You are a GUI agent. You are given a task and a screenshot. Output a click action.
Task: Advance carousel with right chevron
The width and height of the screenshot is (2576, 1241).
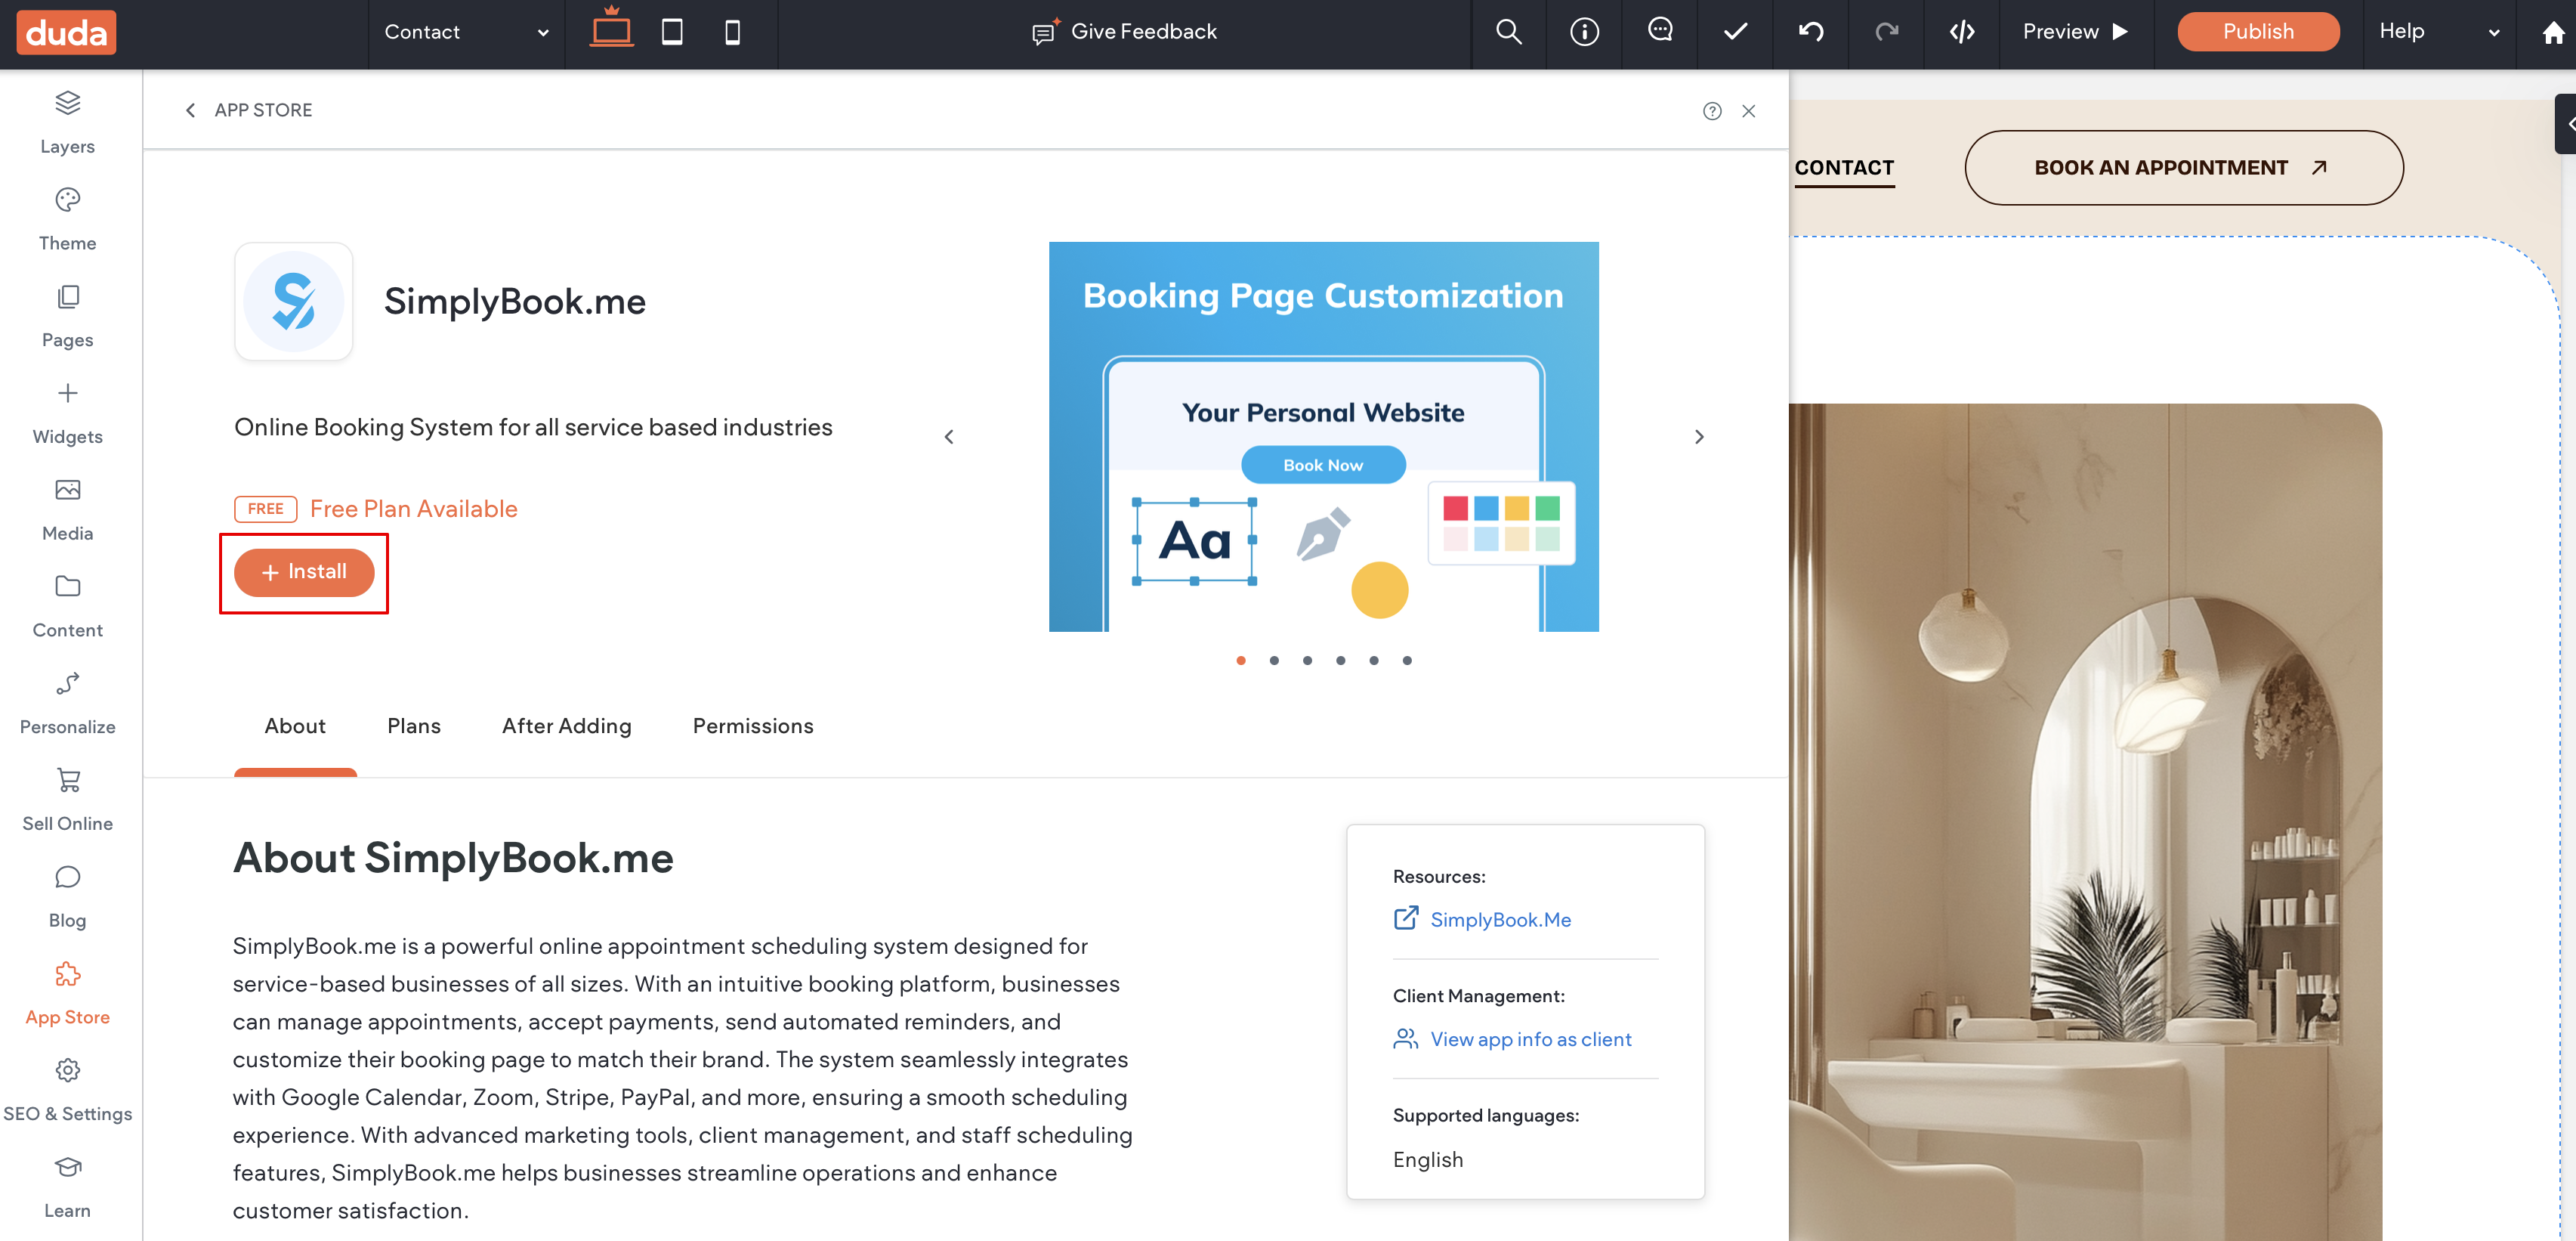[x=1698, y=438]
